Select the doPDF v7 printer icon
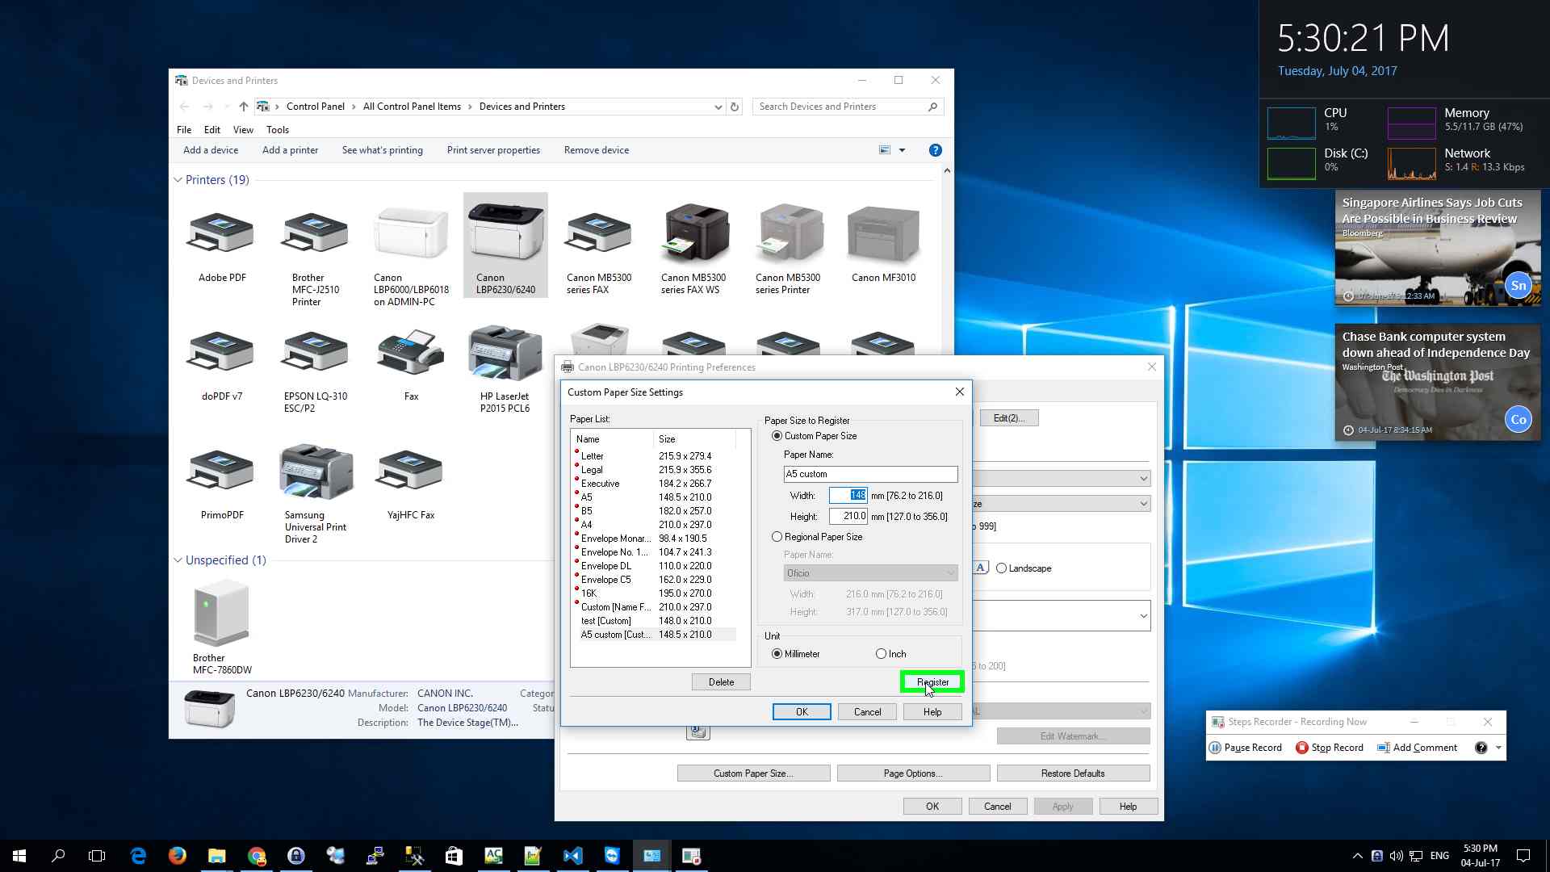 [221, 354]
